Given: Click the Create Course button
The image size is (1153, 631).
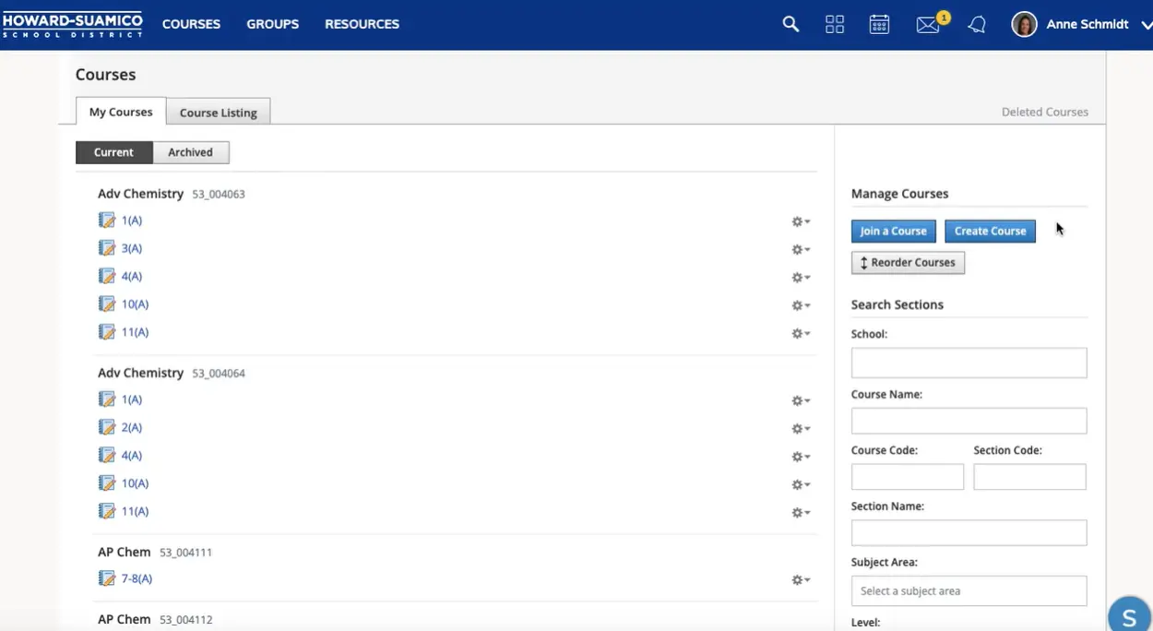Looking at the screenshot, I should click(990, 231).
